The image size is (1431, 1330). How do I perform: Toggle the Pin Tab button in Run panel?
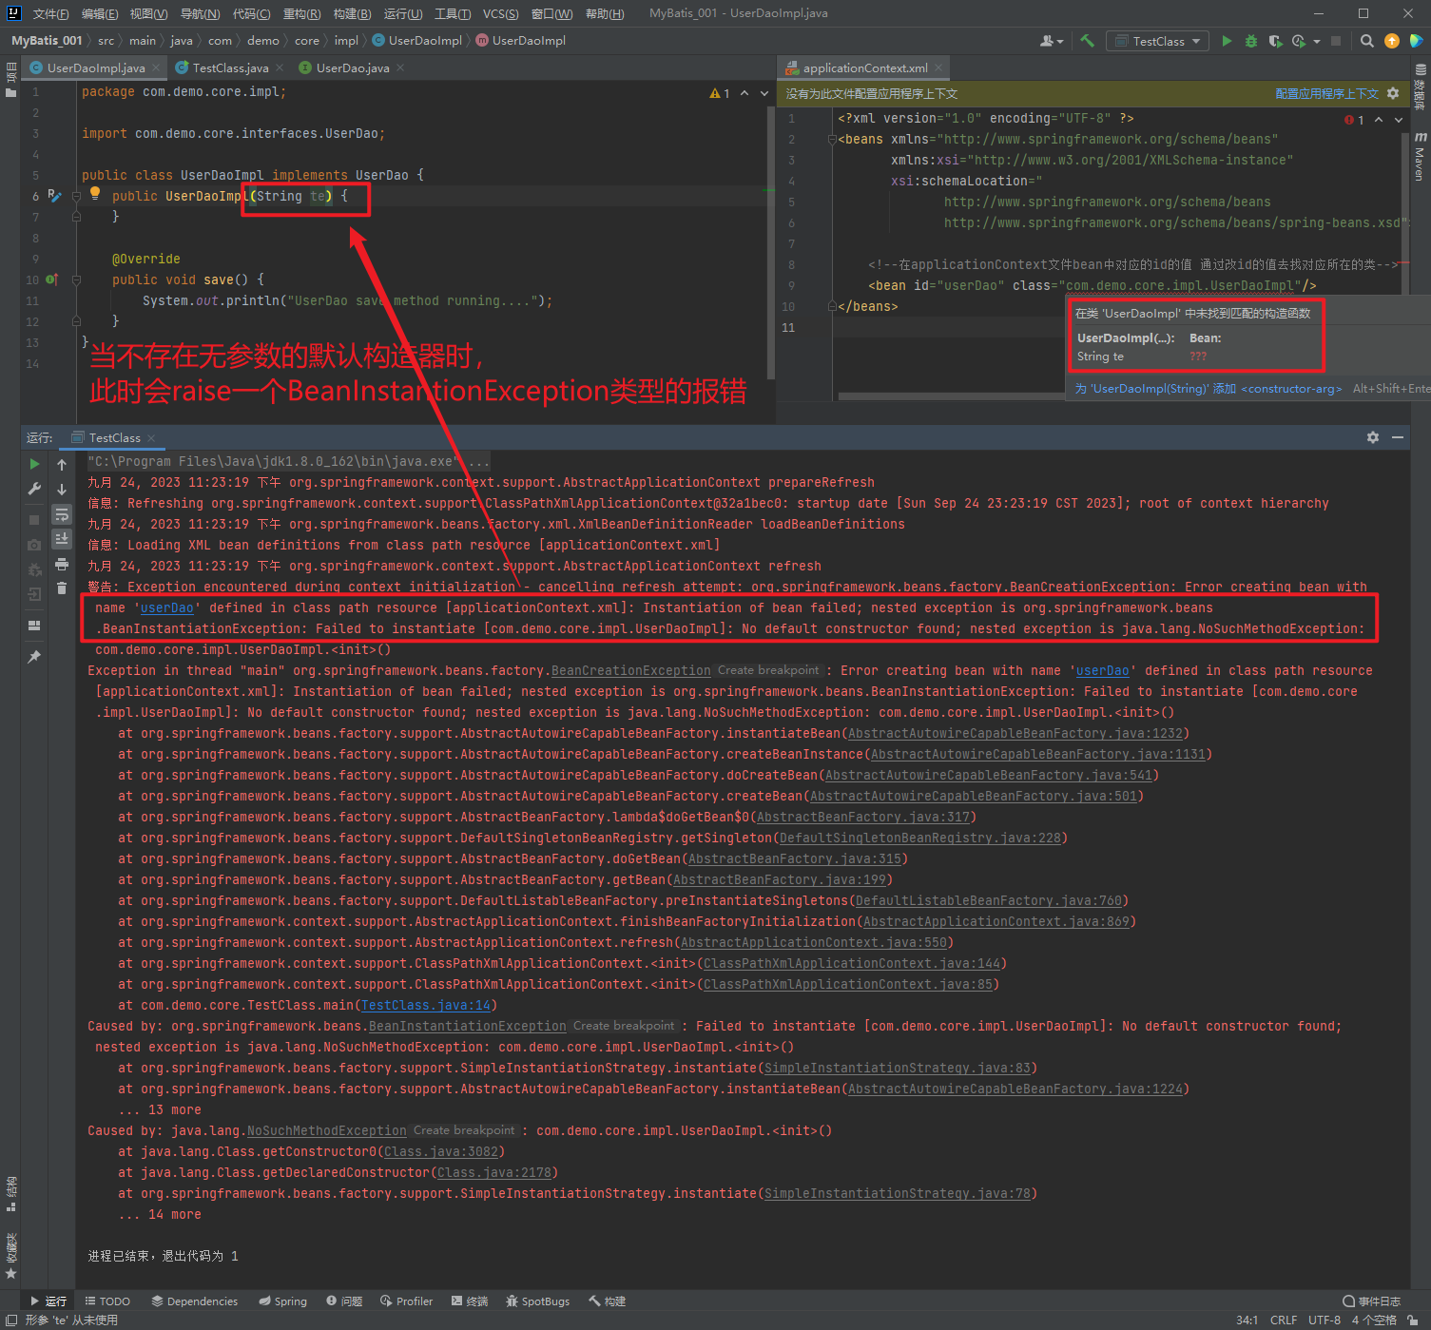(34, 657)
